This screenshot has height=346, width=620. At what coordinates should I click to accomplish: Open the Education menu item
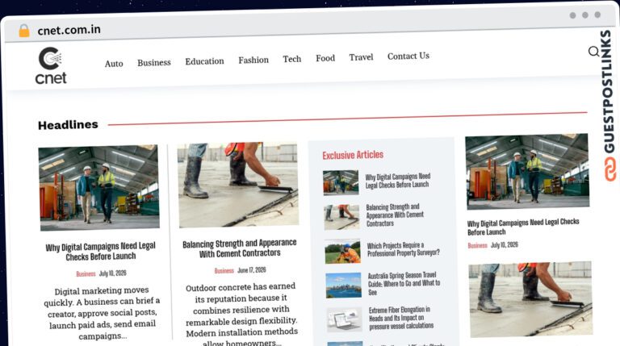tap(204, 61)
